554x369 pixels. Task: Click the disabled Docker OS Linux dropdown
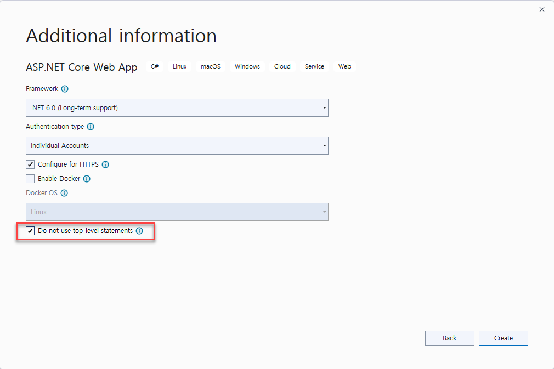(x=177, y=212)
